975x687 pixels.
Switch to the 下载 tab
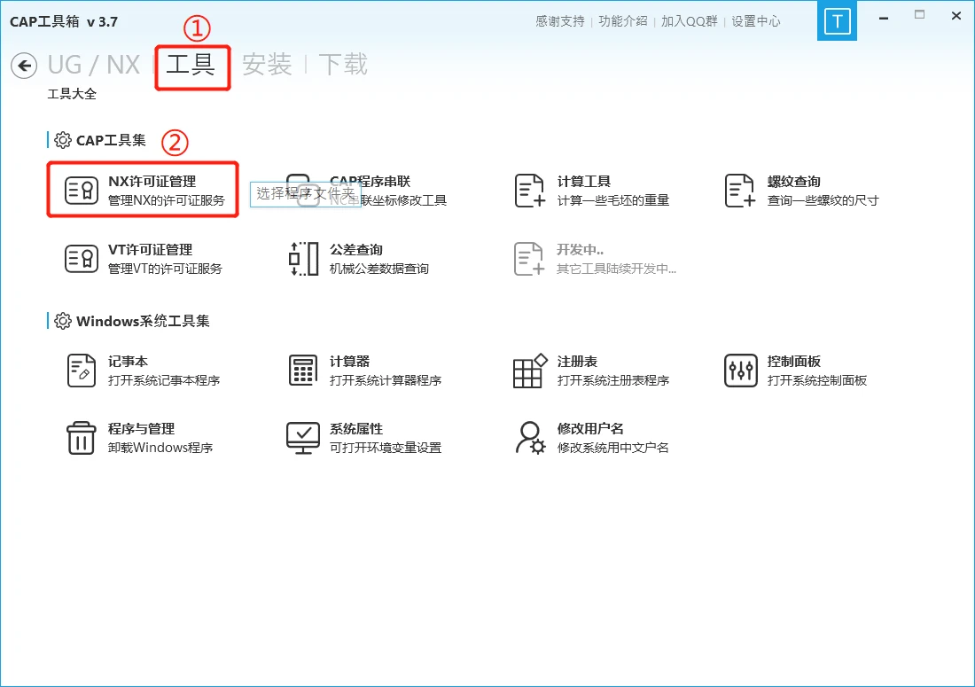343,65
